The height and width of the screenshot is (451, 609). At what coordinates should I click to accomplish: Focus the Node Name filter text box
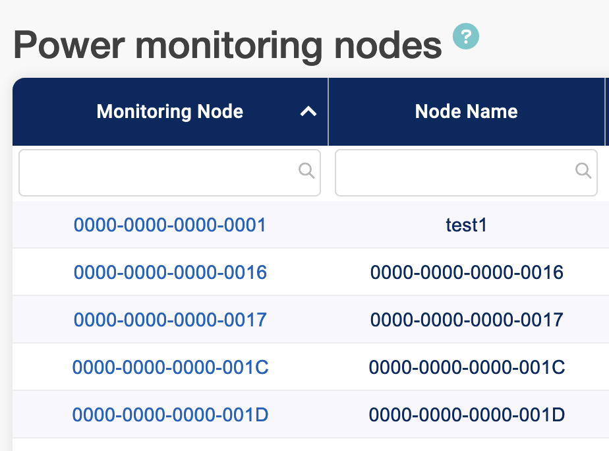pos(455,173)
